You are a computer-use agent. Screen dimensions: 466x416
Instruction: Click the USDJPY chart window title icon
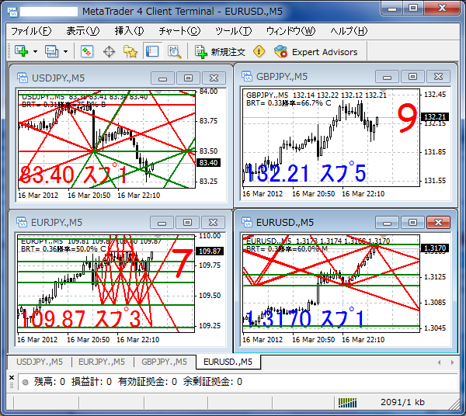[x=23, y=78]
